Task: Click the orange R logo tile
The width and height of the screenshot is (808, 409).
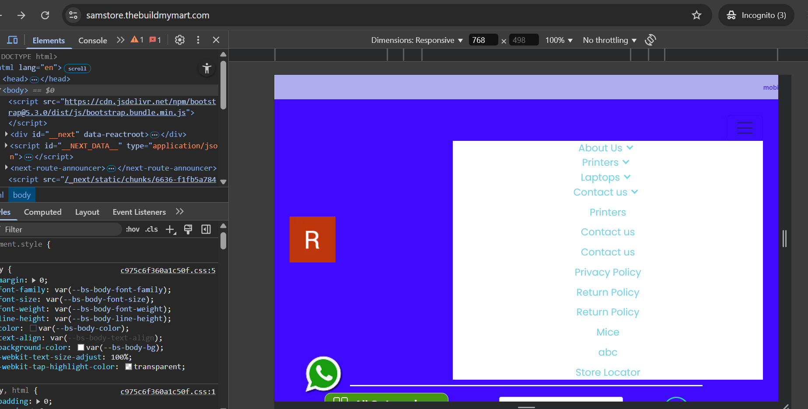Action: click(312, 239)
